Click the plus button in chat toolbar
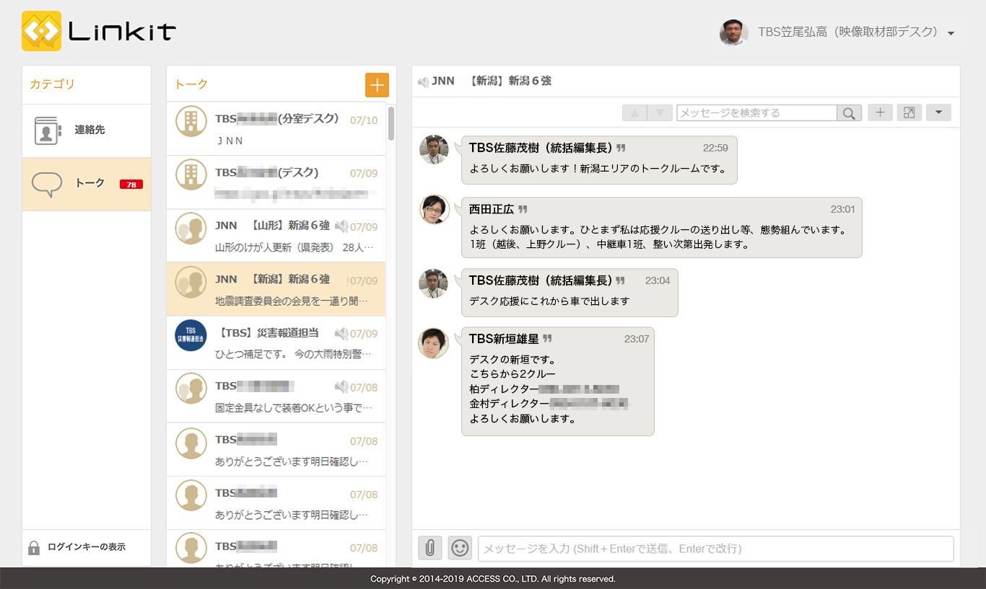This screenshot has height=589, width=986. pyautogui.click(x=880, y=112)
